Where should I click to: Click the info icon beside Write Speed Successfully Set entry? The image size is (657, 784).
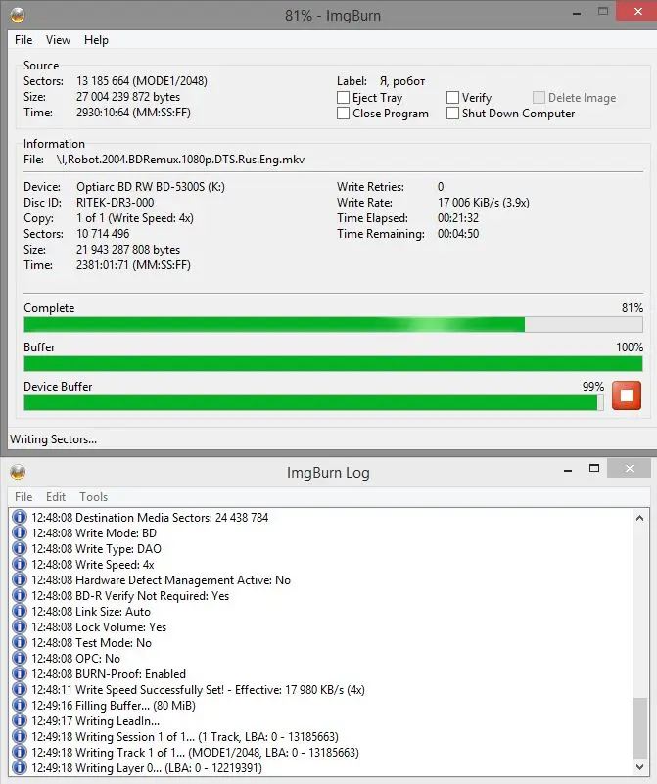point(19,689)
